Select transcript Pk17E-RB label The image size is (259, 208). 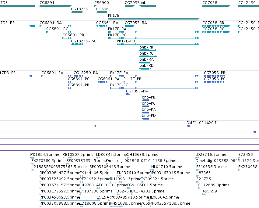126,41
